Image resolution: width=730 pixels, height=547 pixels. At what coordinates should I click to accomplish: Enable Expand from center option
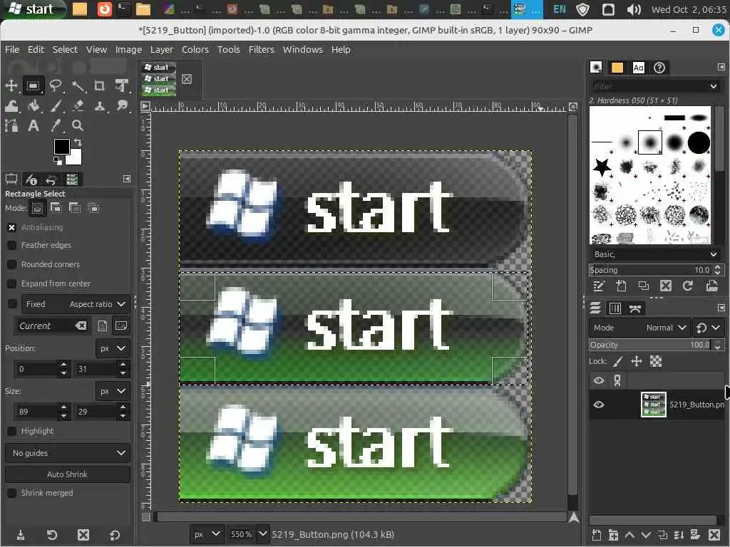pos(11,283)
